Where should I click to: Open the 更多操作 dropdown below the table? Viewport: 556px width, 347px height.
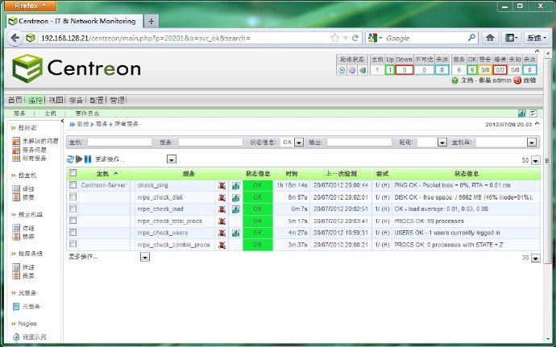click(x=145, y=257)
